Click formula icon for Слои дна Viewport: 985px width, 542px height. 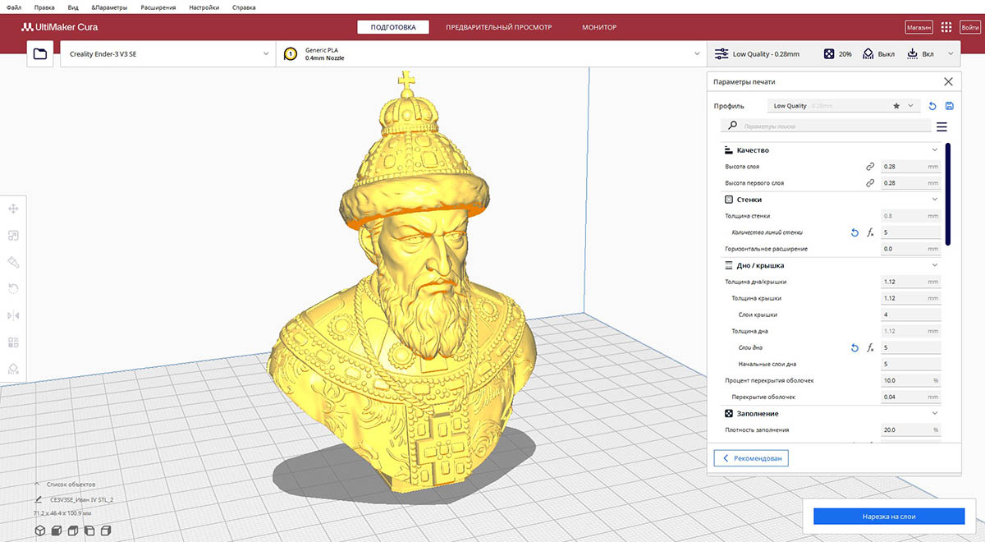tap(870, 347)
